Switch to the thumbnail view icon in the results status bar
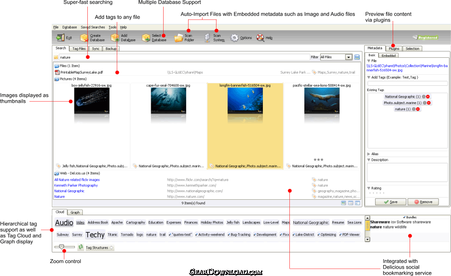 click(x=343, y=203)
